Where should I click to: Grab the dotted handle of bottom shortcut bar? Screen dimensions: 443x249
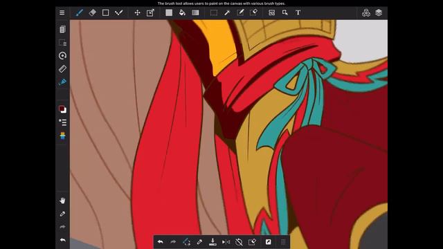[283, 242]
